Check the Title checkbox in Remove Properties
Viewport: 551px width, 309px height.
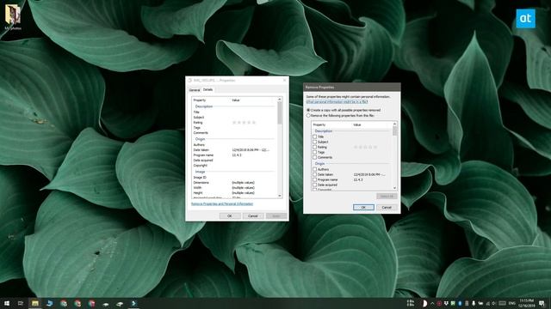coord(314,136)
